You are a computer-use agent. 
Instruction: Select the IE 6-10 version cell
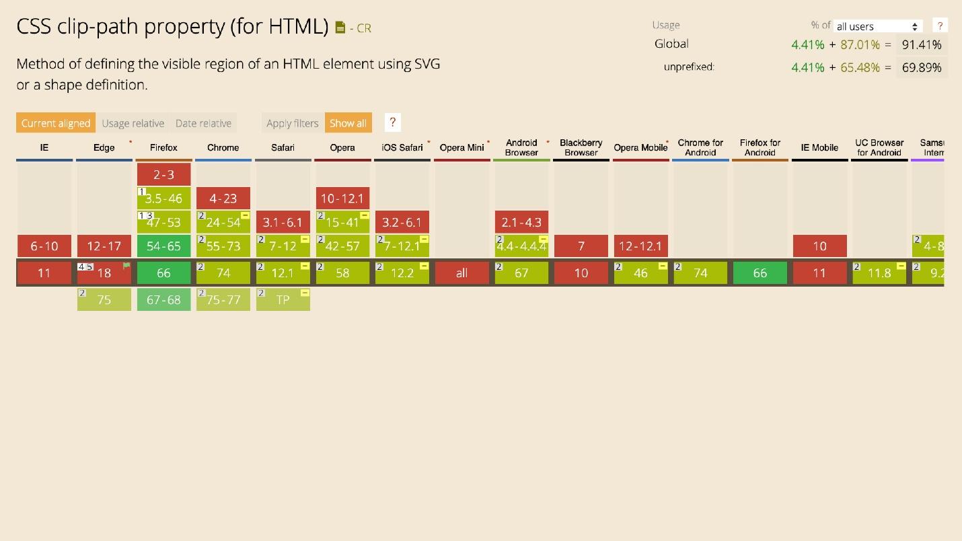44,246
